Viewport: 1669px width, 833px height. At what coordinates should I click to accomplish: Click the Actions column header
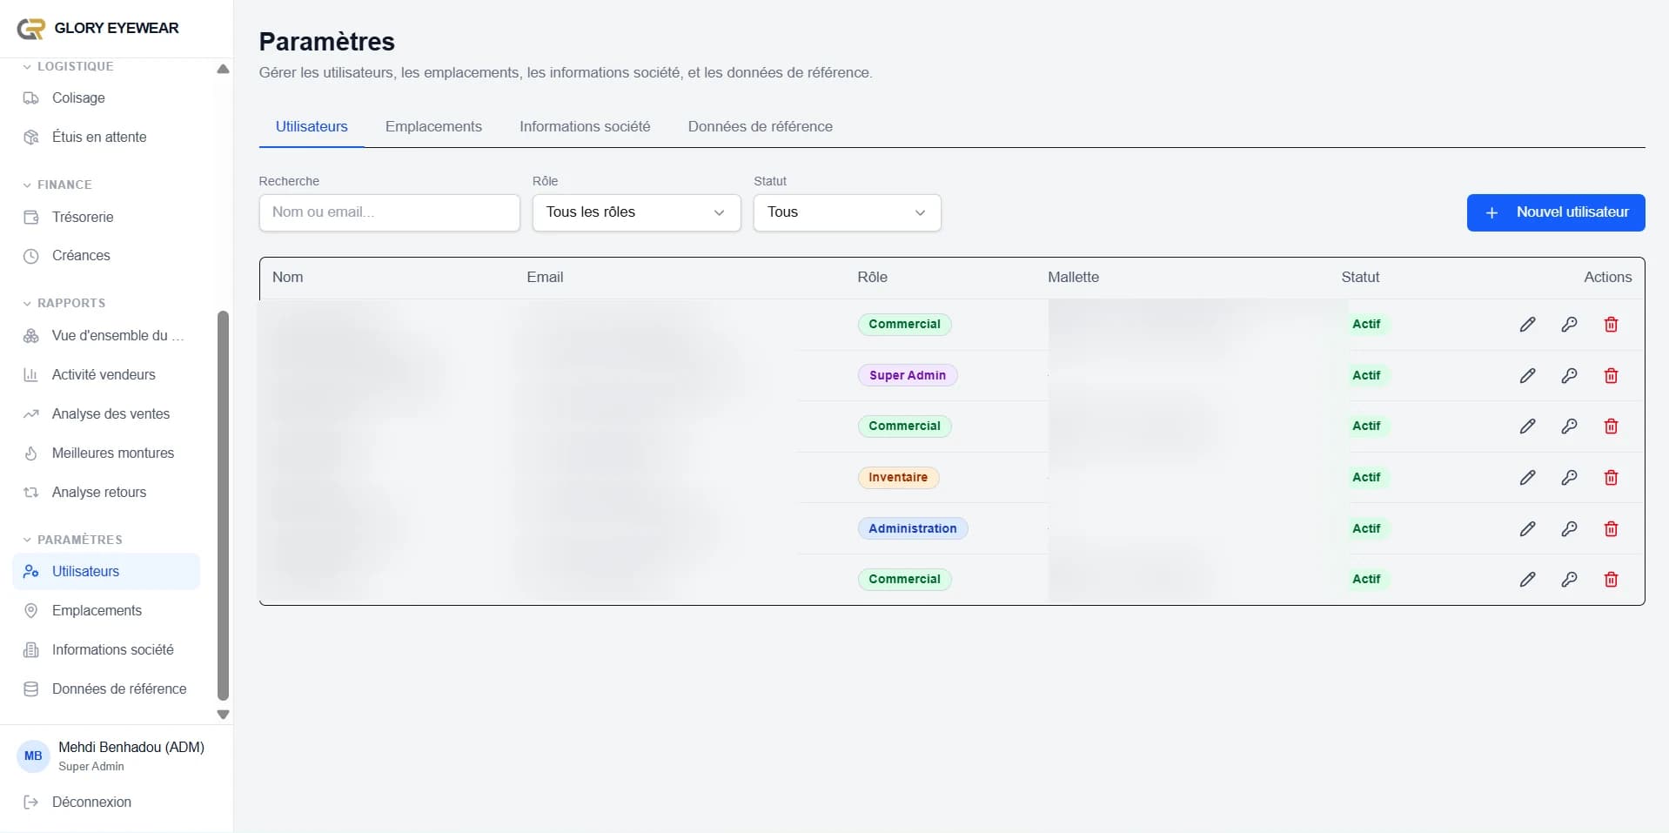[x=1607, y=277]
